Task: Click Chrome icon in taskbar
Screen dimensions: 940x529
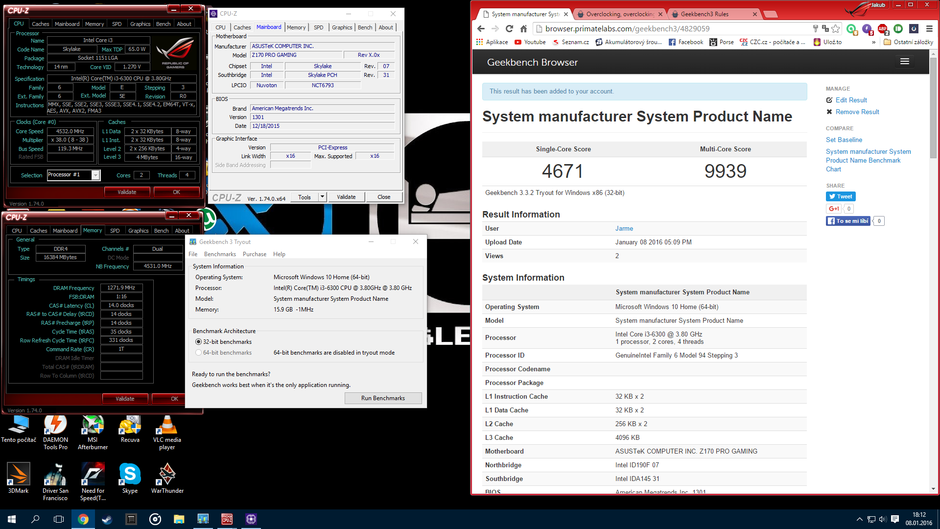Action: point(83,519)
